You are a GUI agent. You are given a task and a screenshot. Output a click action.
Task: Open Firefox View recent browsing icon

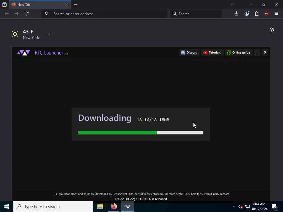coord(4,4)
